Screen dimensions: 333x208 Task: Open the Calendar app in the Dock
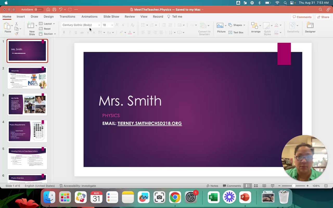[97, 198]
